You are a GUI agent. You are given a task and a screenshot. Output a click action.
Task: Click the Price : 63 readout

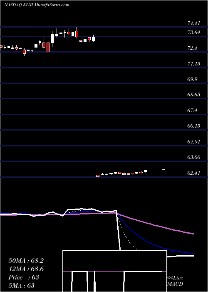[24, 277]
